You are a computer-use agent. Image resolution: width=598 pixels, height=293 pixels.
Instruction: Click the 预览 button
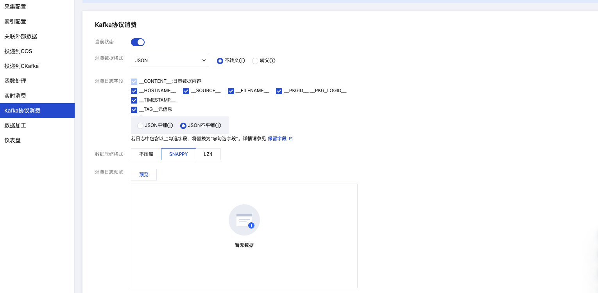coord(144,175)
